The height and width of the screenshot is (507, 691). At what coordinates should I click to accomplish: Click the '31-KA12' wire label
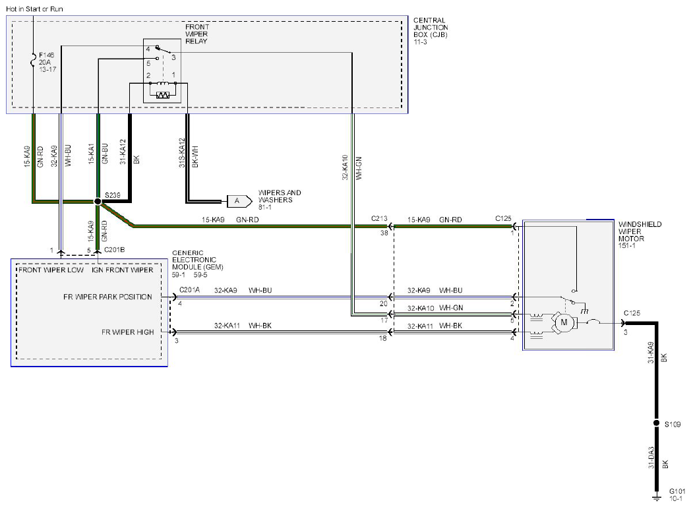123,152
